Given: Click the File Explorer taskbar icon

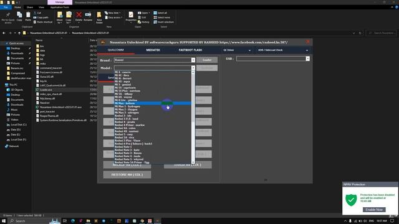Looking at the screenshot, I should coord(88,221).
